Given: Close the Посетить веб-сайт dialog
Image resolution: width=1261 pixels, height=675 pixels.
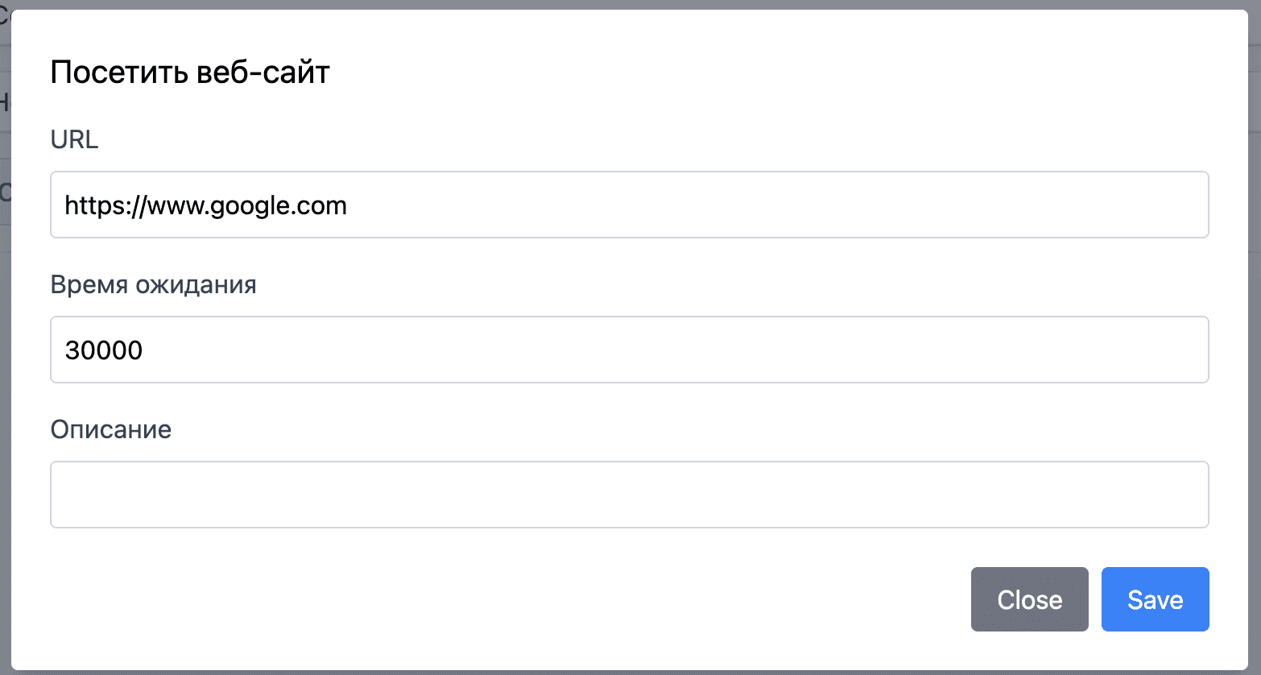Looking at the screenshot, I should 1029,599.
